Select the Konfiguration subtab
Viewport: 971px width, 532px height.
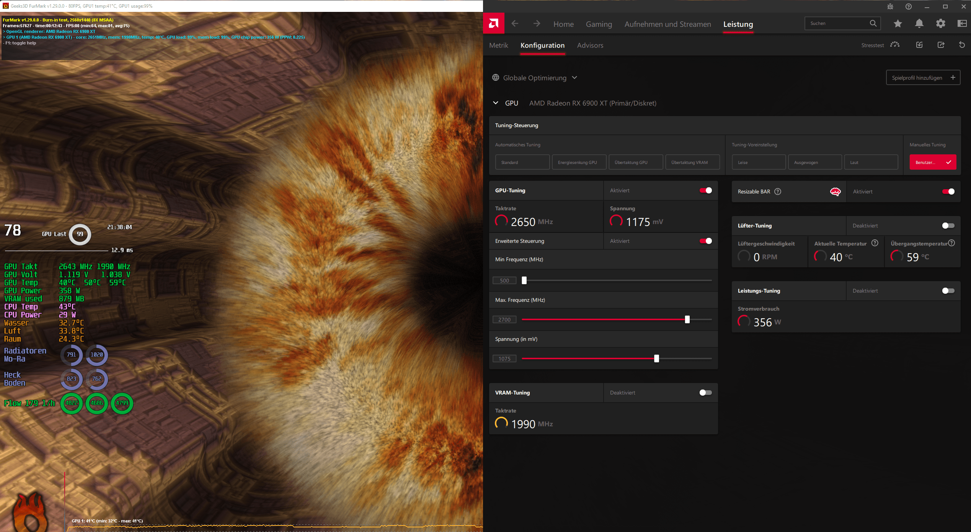(542, 45)
